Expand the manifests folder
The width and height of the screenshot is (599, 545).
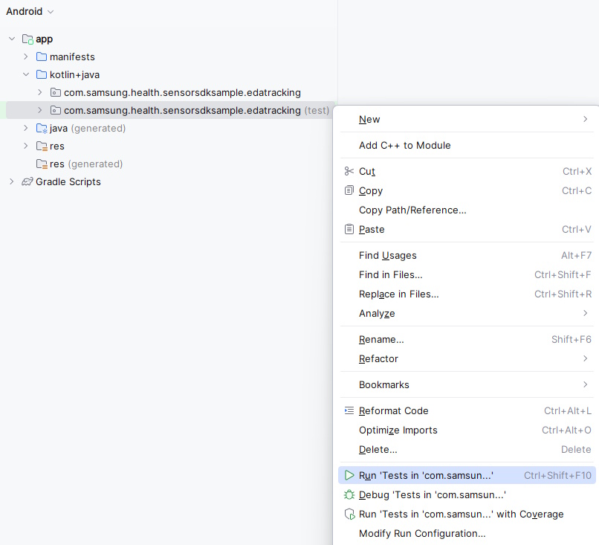point(25,57)
